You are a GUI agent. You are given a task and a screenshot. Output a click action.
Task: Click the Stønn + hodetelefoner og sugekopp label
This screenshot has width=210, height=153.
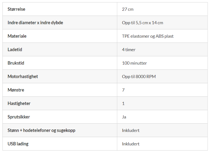tap(41, 130)
